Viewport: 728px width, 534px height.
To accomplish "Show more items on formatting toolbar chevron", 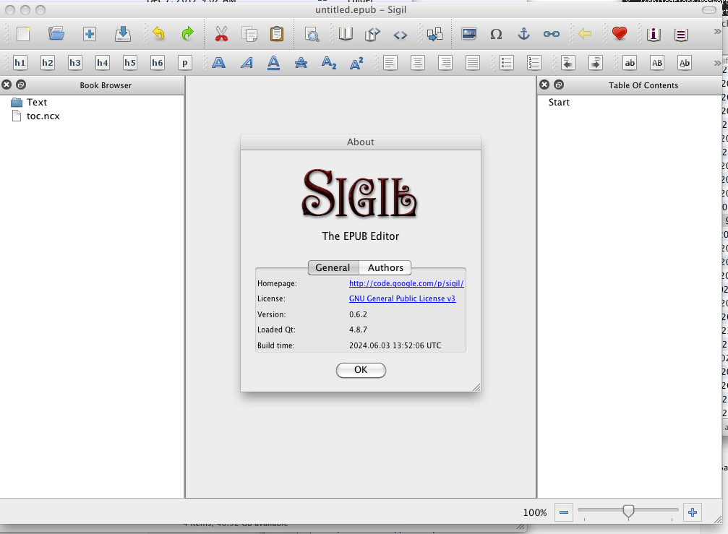I will tap(717, 62).
